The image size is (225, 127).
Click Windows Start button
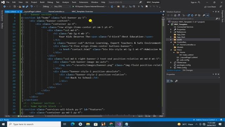[x=3, y=124]
